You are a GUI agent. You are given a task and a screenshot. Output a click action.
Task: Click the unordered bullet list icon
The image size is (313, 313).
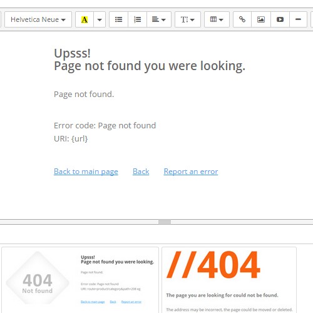(118, 19)
